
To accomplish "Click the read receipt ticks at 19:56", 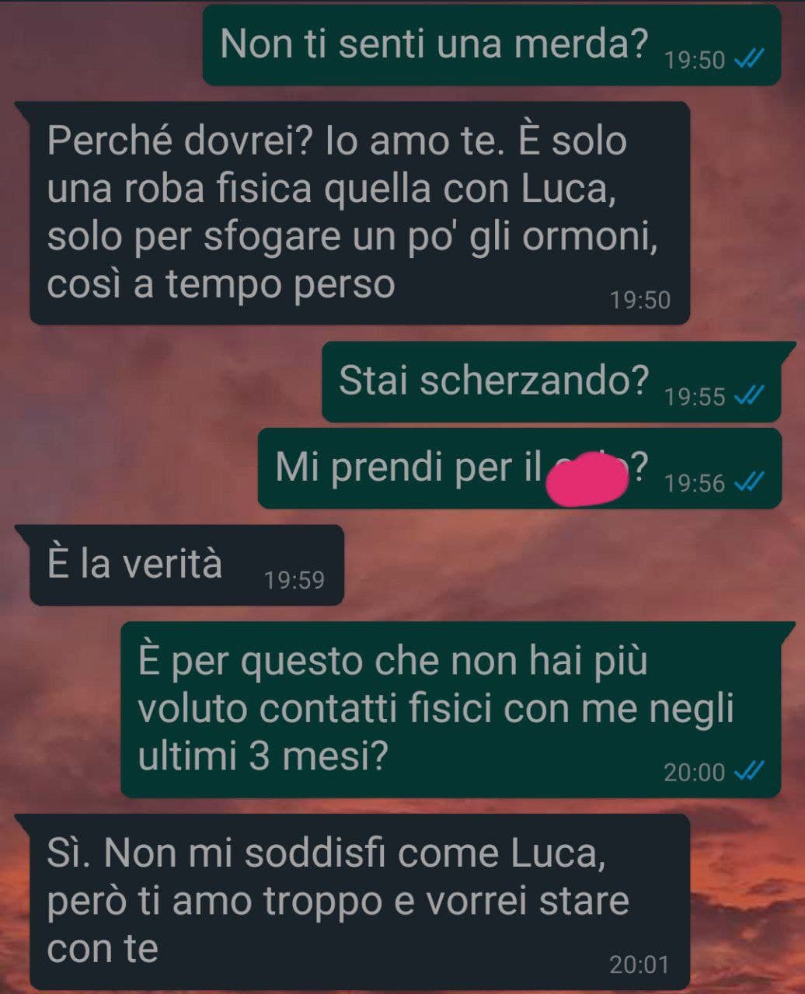I will [x=749, y=483].
